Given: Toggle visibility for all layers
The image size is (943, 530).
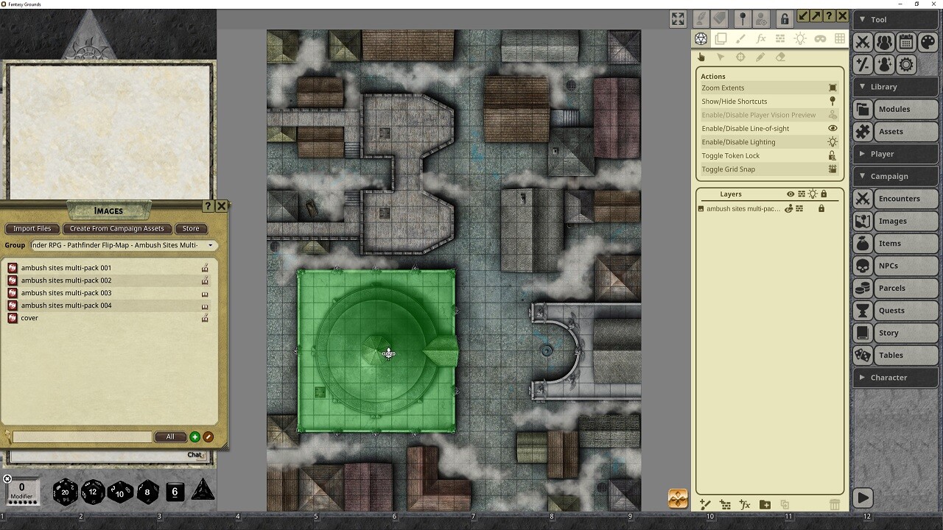Looking at the screenshot, I should [x=790, y=194].
